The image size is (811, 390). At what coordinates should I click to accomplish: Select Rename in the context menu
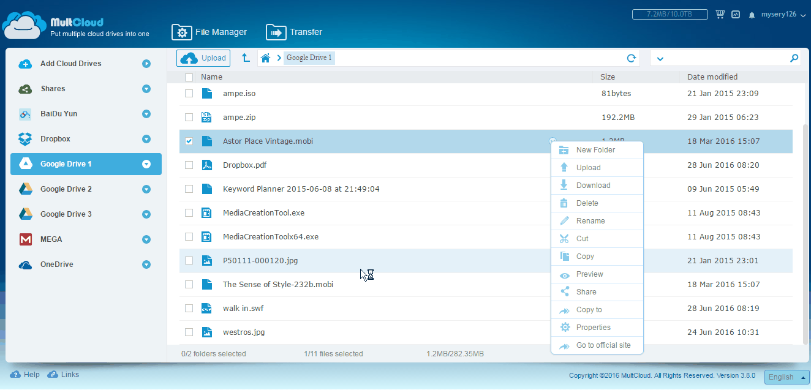(x=590, y=221)
